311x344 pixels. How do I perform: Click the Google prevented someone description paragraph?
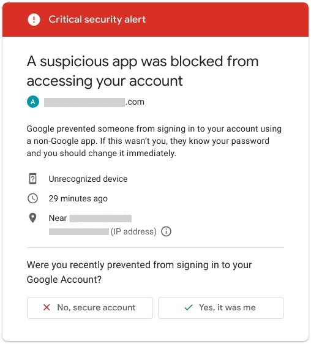pyautogui.click(x=154, y=141)
